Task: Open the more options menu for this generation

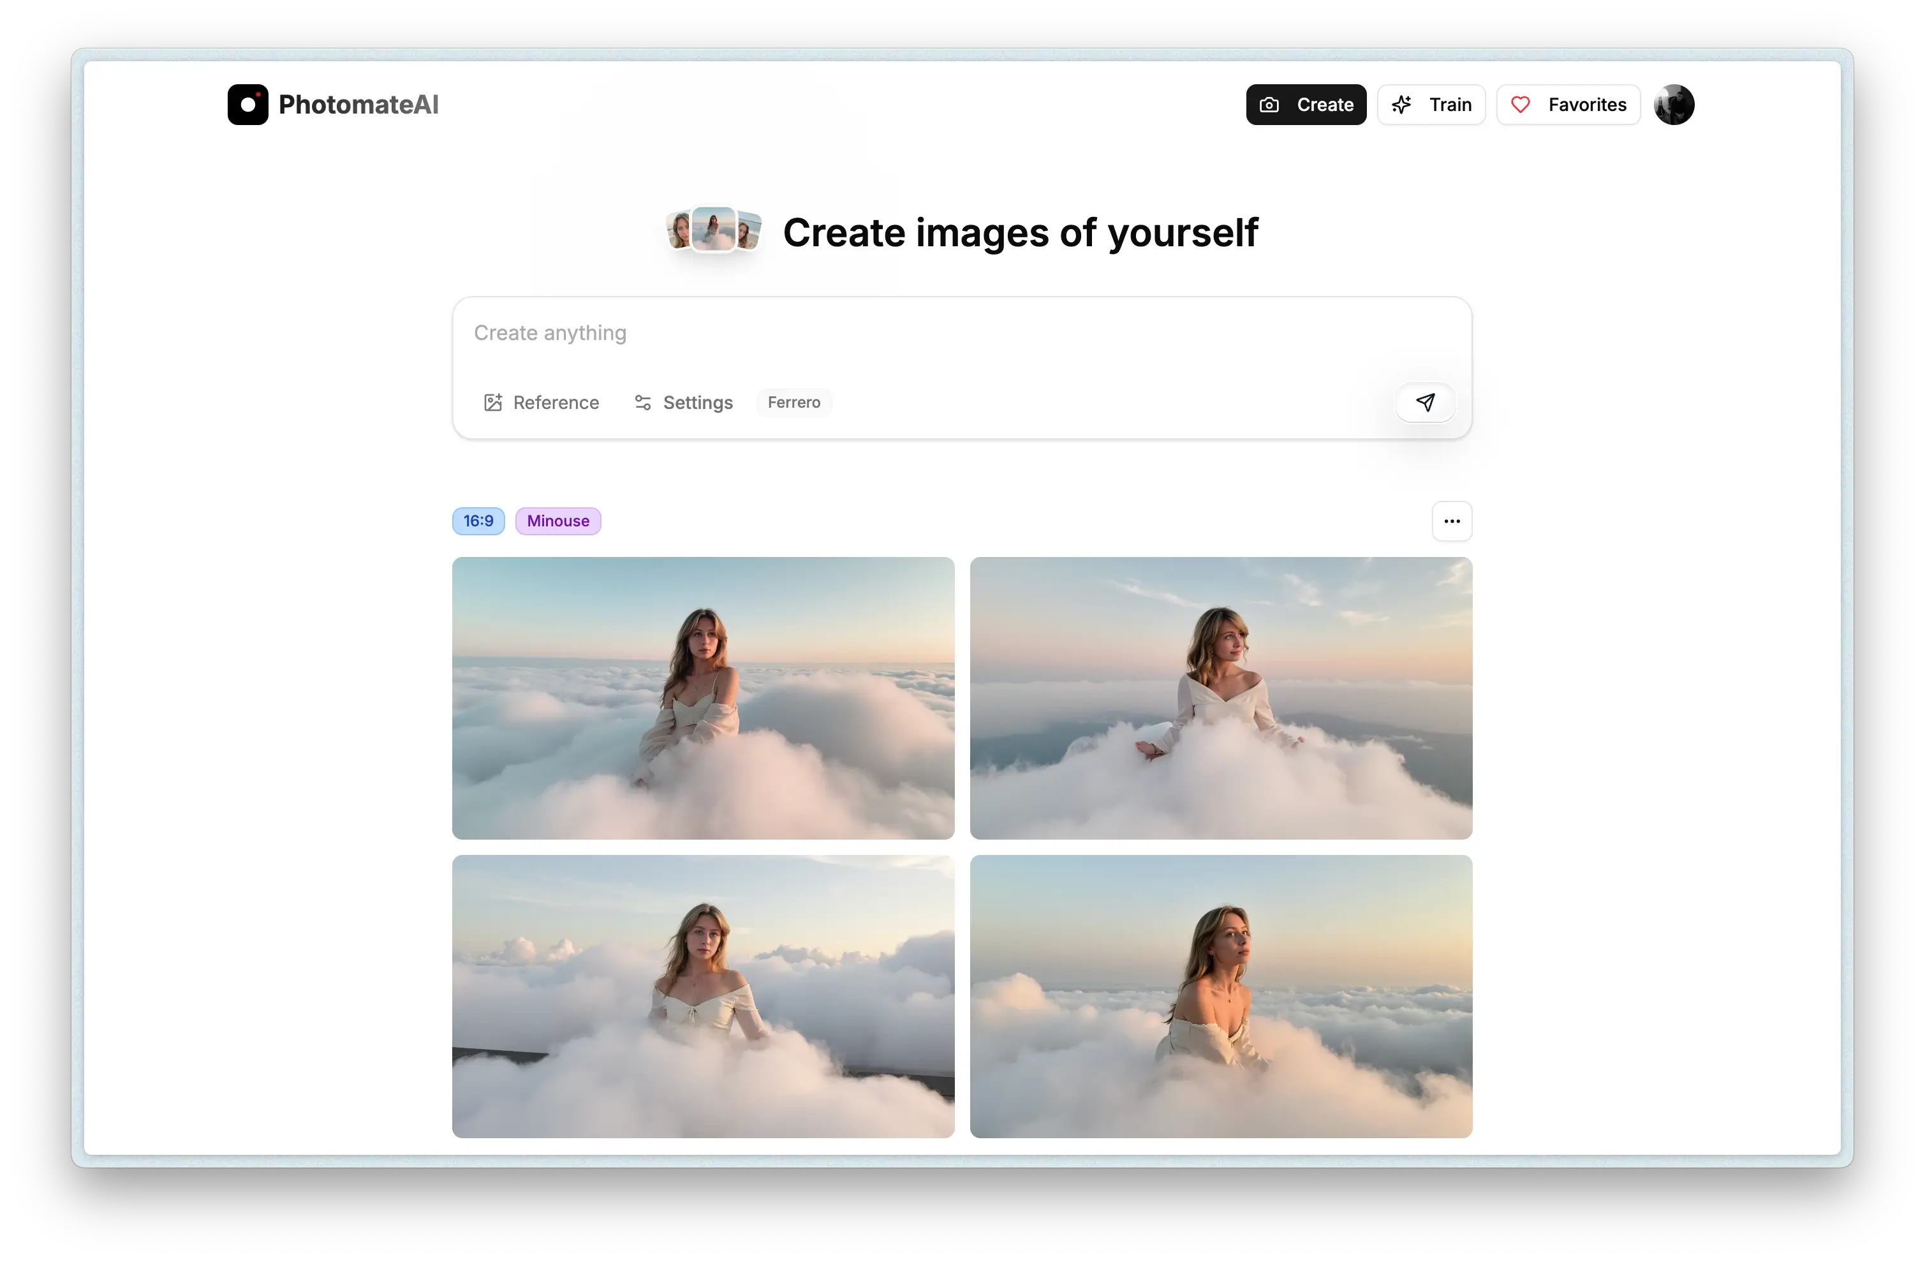Action: pos(1451,521)
